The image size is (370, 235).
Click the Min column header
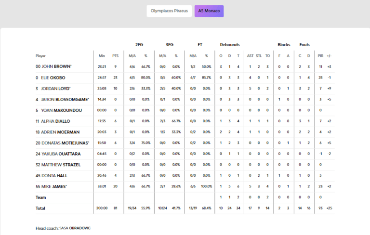tap(102, 56)
